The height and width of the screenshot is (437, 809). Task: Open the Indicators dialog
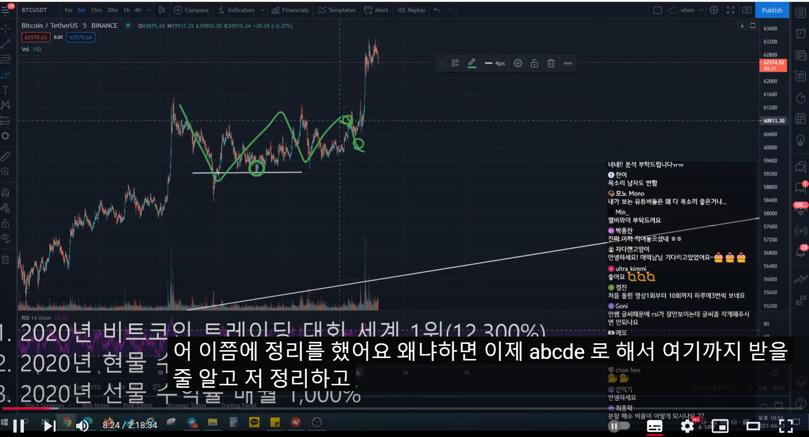[237, 10]
